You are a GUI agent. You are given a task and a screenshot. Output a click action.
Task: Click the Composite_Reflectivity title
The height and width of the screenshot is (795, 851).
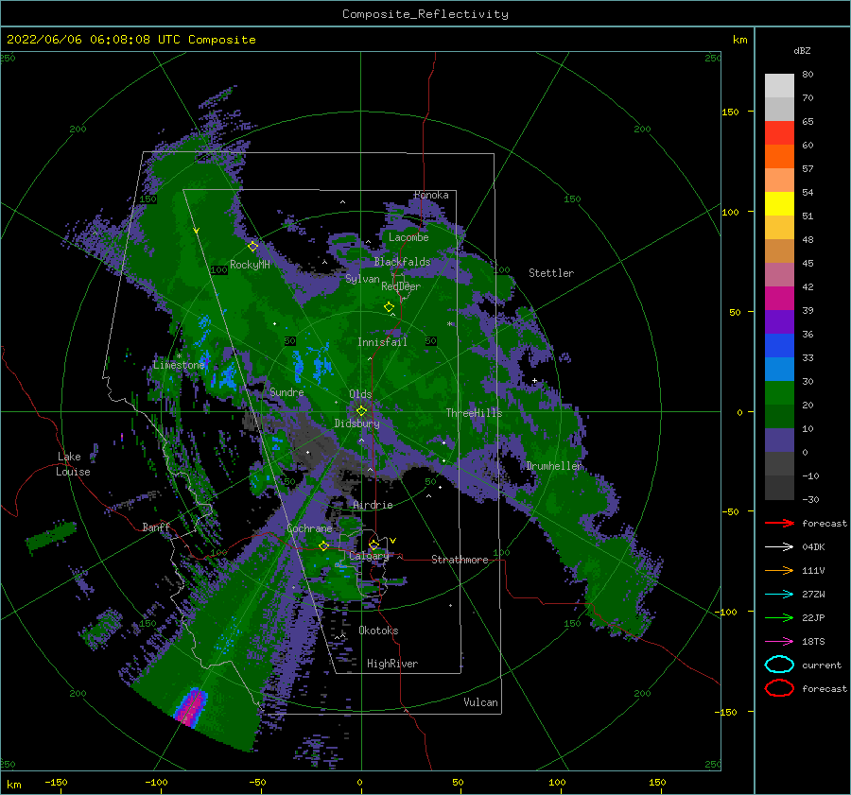tap(425, 14)
